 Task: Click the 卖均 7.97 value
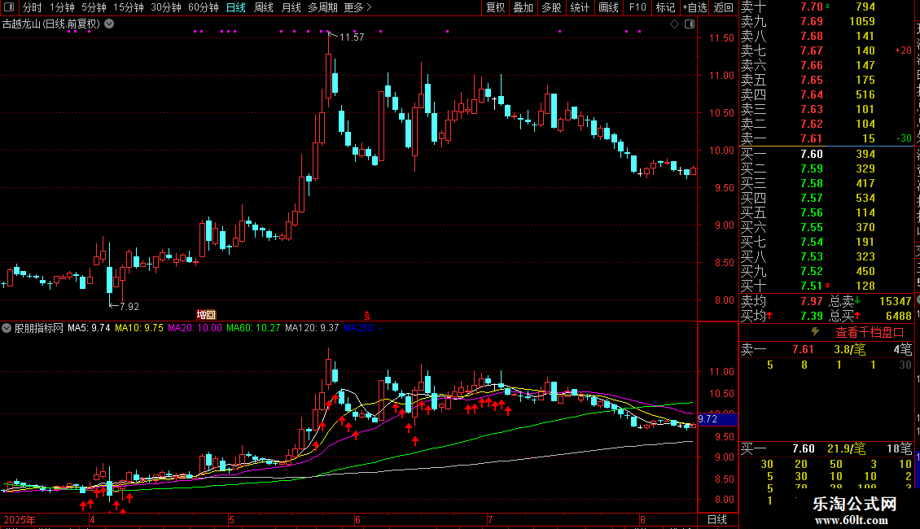[812, 301]
